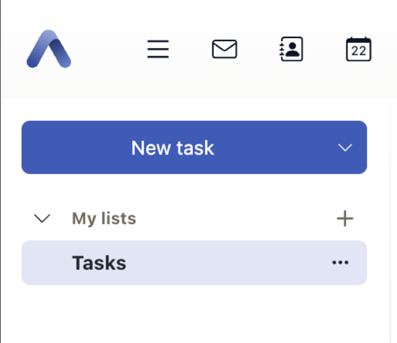Open the Mail app icon
The width and height of the screenshot is (397, 343).
(x=224, y=49)
